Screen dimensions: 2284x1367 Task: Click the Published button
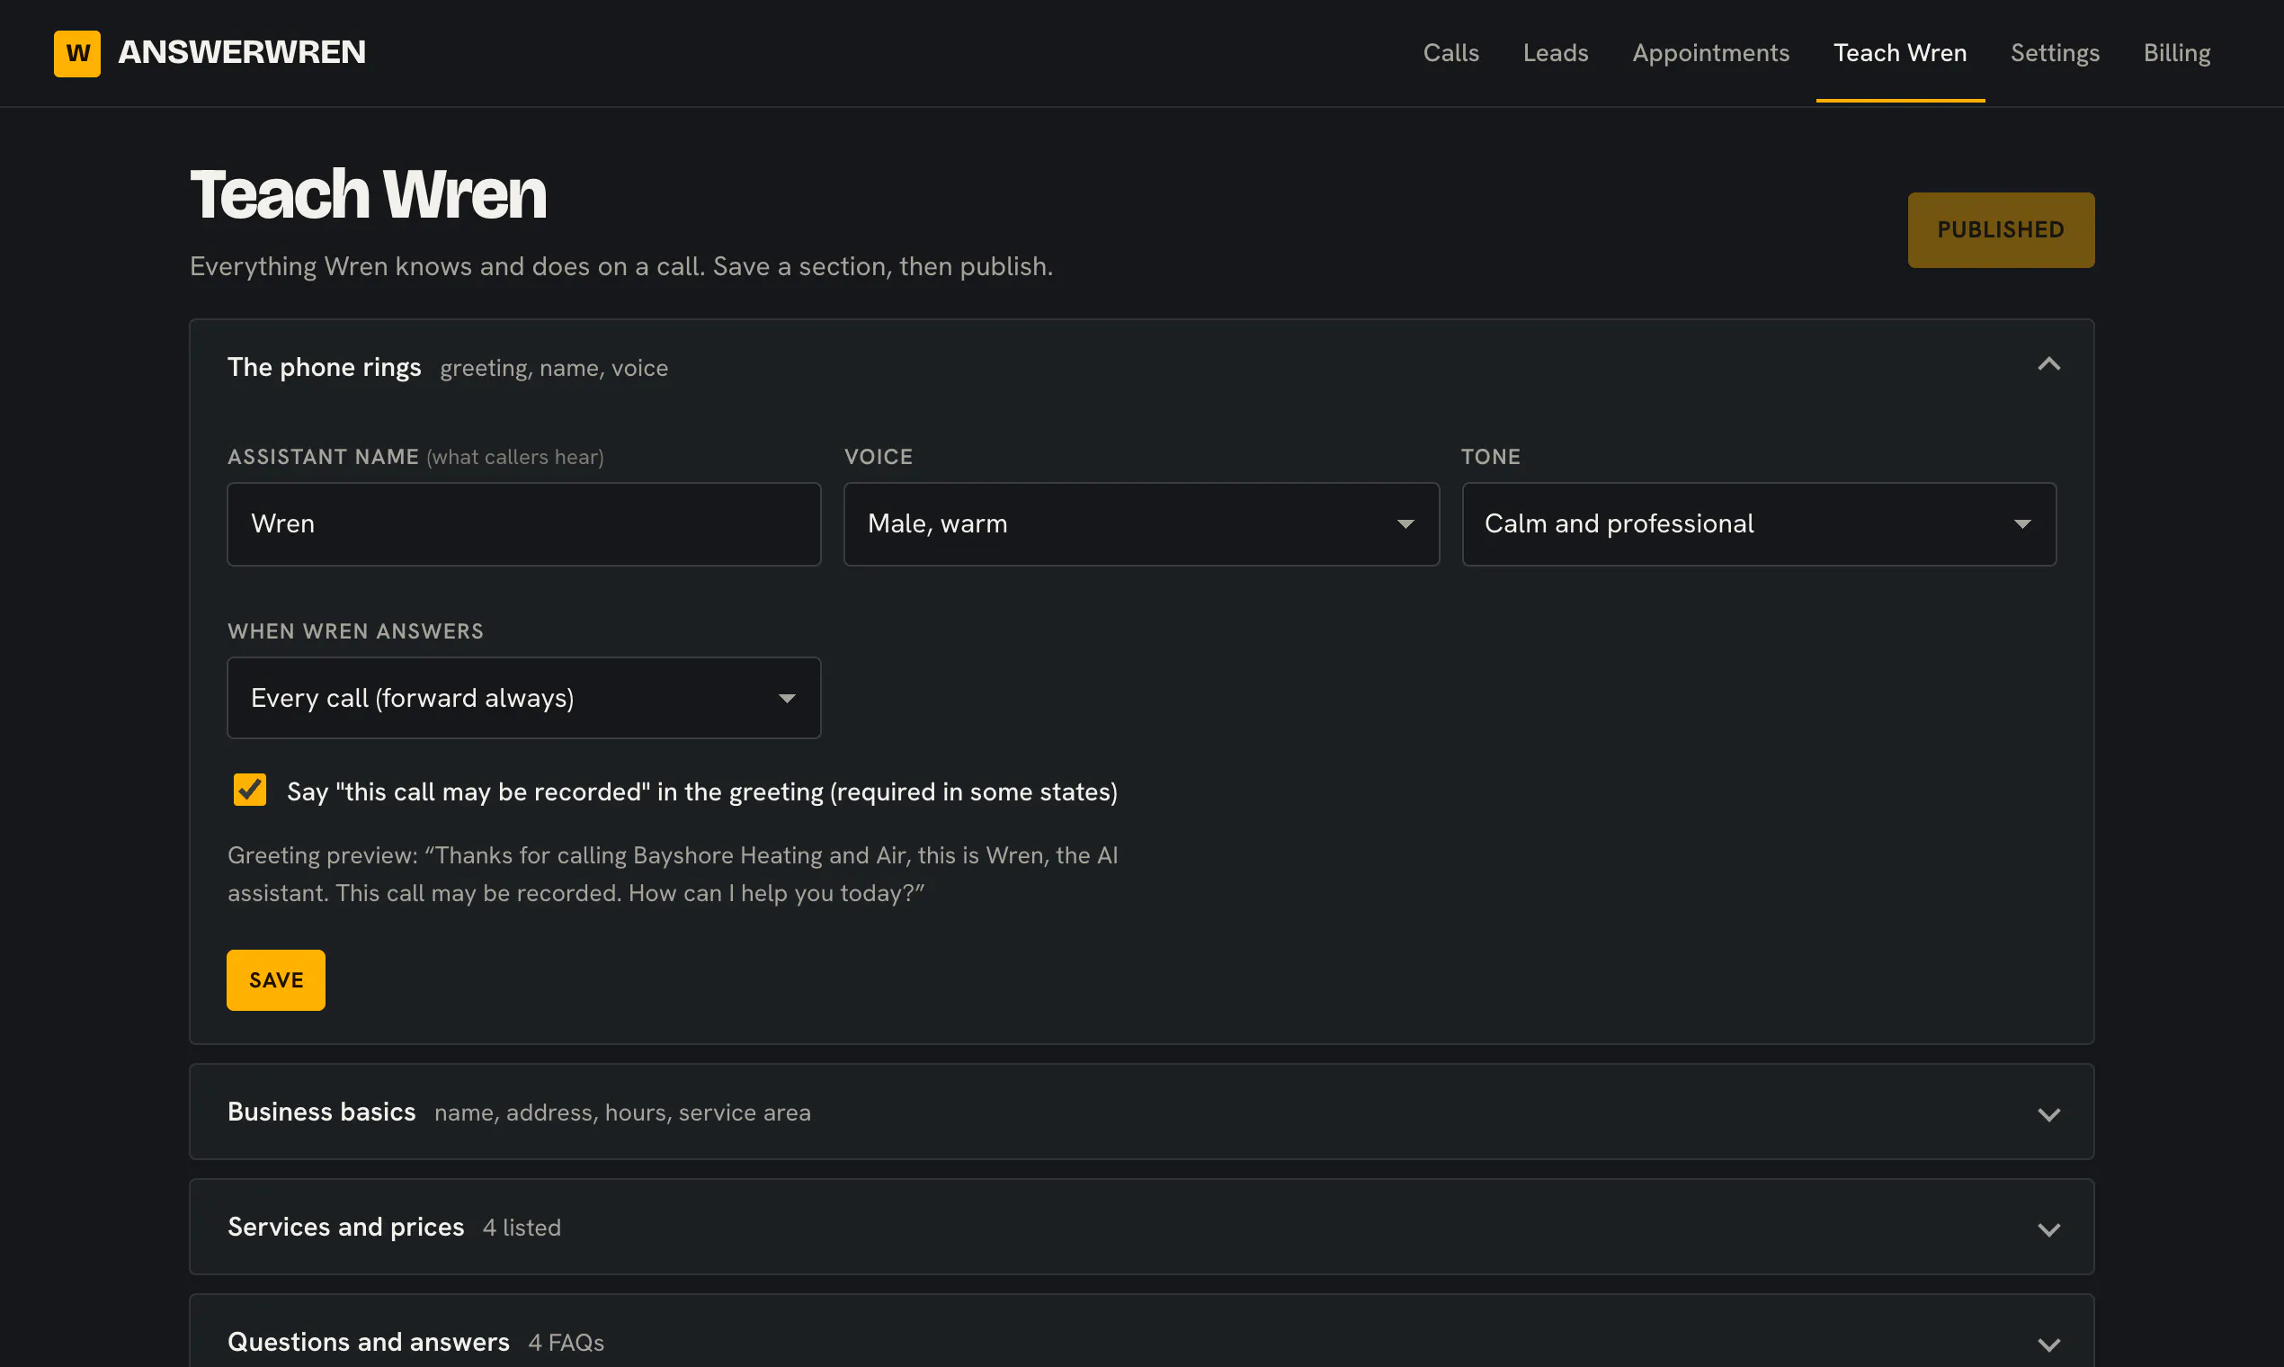(2001, 229)
